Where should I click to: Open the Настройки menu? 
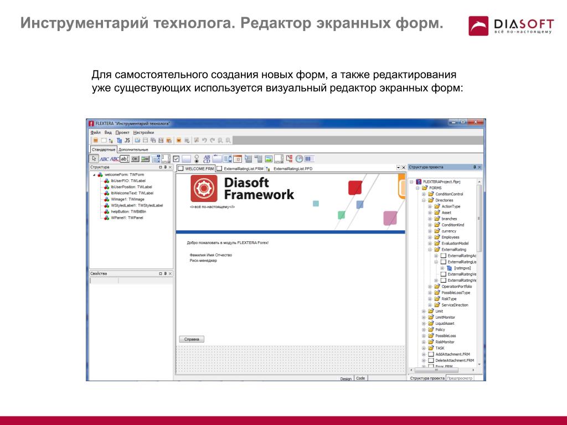point(143,133)
